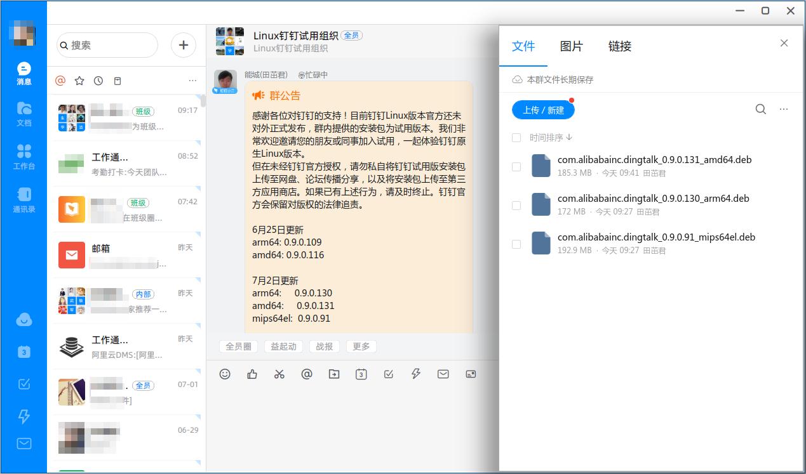Open the conversation dated 06-29

pyautogui.click(x=126, y=438)
